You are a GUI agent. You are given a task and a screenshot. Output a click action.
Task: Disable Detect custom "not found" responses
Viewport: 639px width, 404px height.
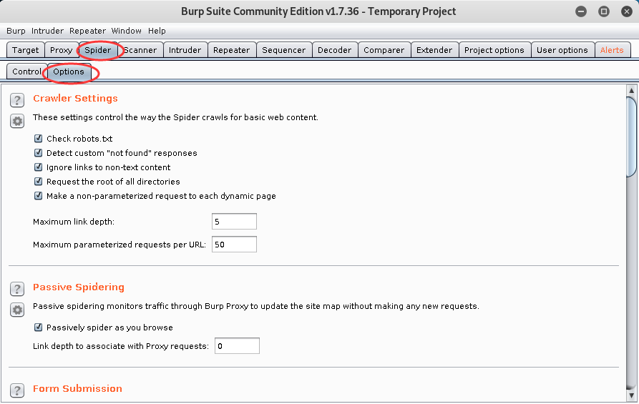pyautogui.click(x=39, y=153)
